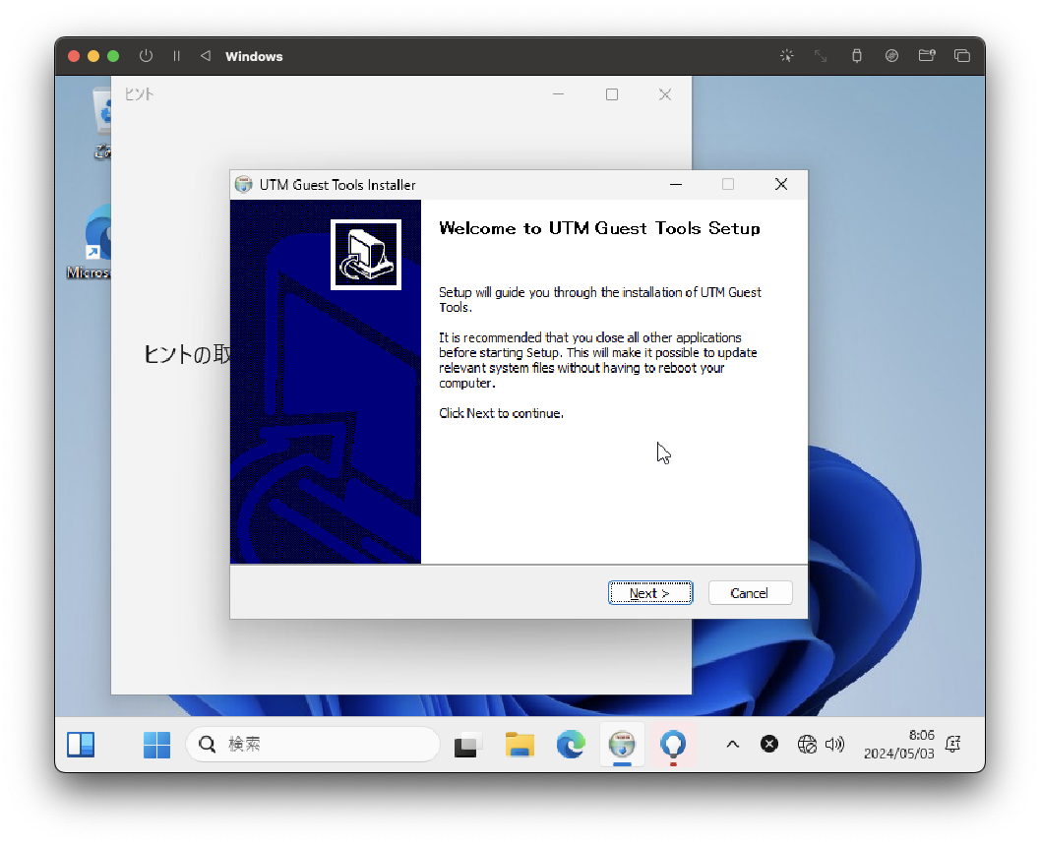
Task: Close the macOS UTM window with the red button
Action: 74,56
